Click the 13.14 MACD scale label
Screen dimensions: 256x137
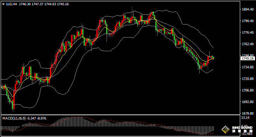click(x=245, y=118)
